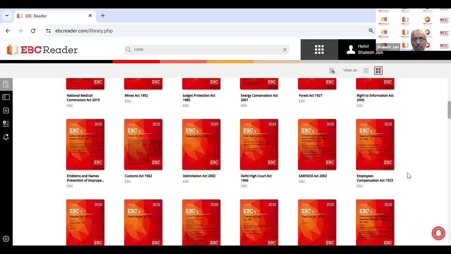Click the selected-books checkmark icon beside View as
Image resolution: width=451 pixels, height=254 pixels.
pos(332,71)
